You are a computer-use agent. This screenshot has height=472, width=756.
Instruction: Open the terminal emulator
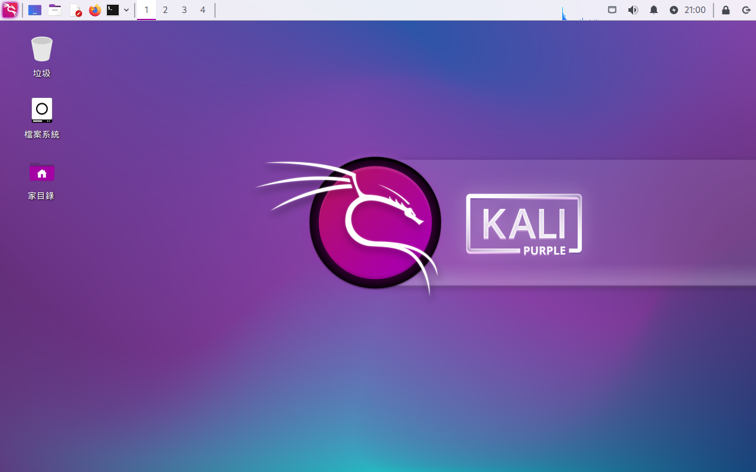click(x=113, y=10)
